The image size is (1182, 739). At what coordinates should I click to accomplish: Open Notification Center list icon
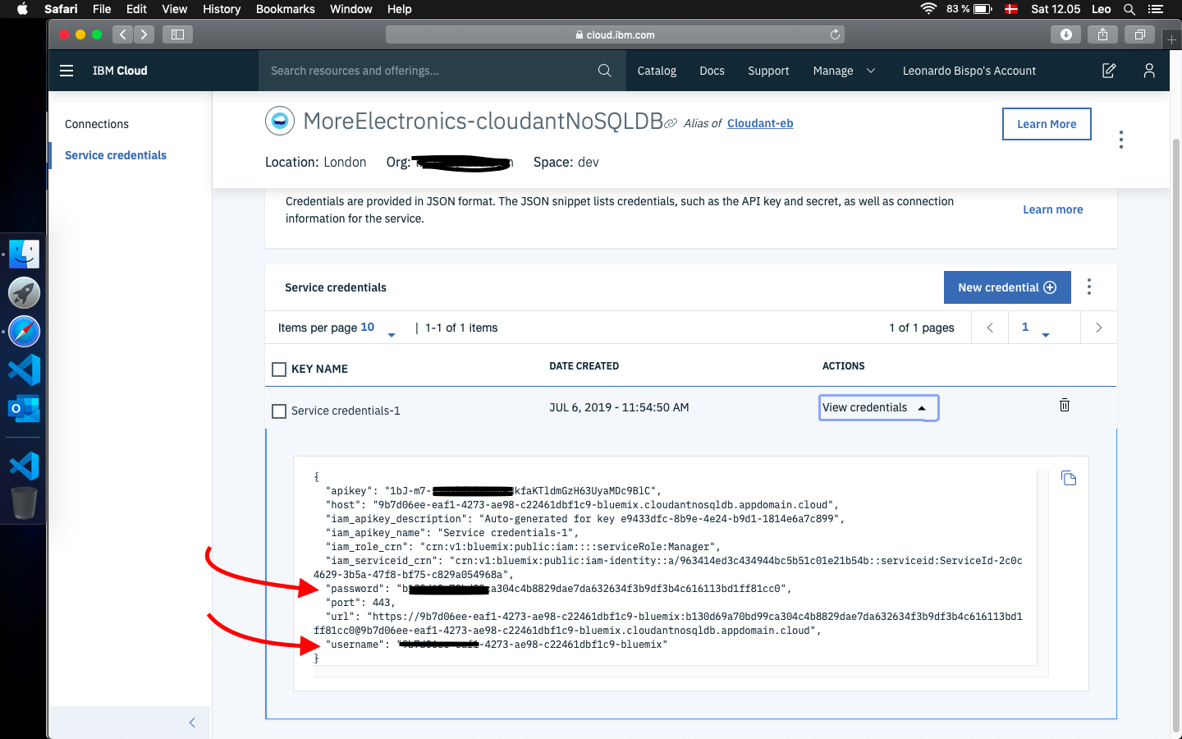coord(1157,9)
